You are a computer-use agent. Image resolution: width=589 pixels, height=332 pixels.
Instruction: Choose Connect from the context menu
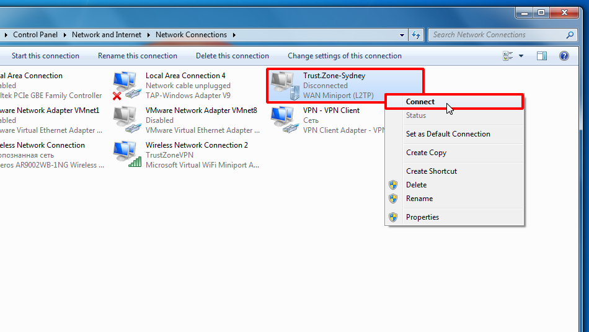pos(420,102)
